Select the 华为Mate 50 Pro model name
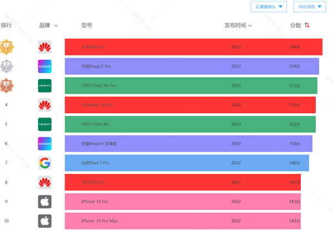Image resolution: width=333 pixels, height=230 pixels. pos(97,105)
